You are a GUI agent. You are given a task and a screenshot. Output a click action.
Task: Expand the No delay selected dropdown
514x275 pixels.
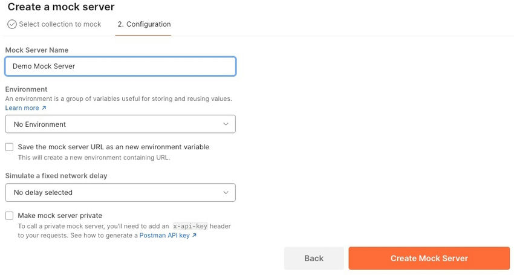[120, 193]
